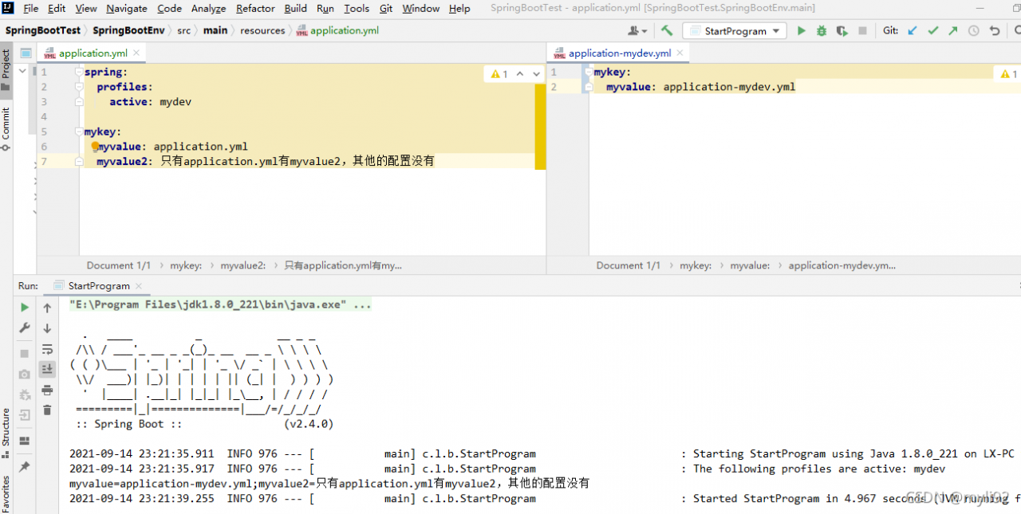Show Git history clock icon
1021x514 pixels.
click(973, 30)
